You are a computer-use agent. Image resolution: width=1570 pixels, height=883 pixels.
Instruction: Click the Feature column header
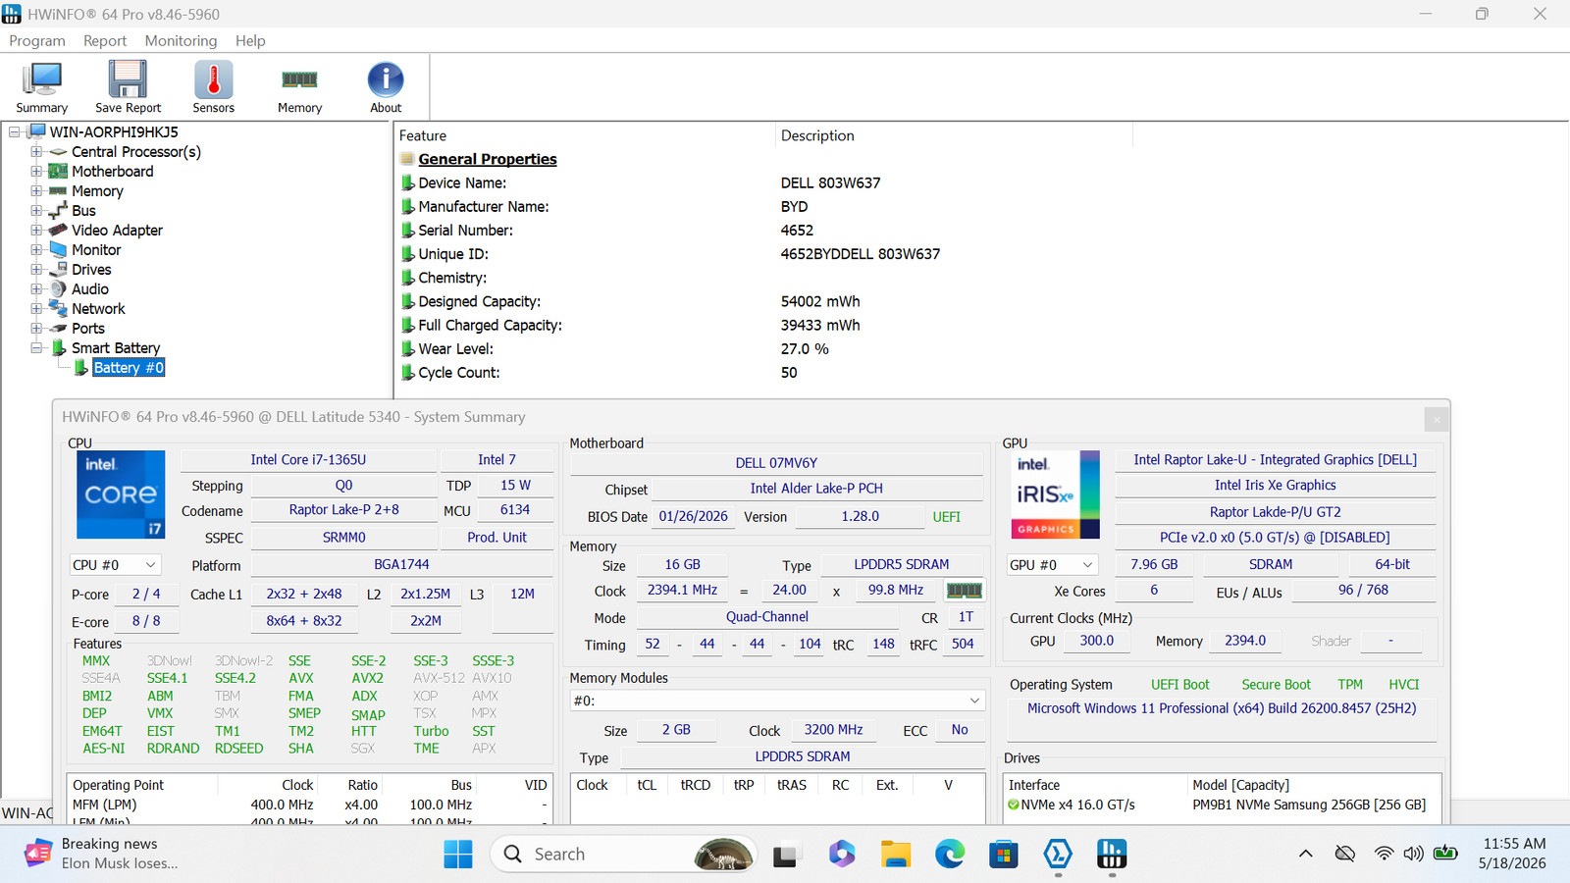[x=422, y=136]
